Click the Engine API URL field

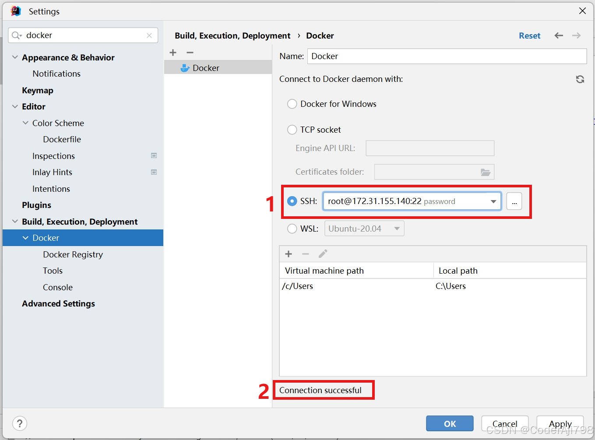coord(430,148)
